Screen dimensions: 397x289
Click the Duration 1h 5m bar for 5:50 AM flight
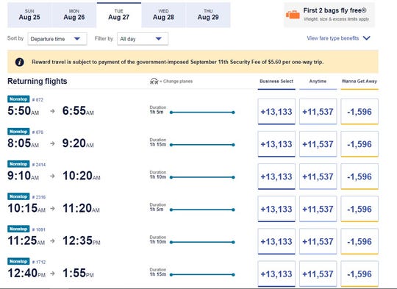coord(202,113)
